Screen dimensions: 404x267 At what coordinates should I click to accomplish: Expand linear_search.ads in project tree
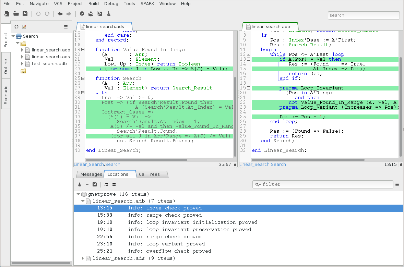coord(22,57)
